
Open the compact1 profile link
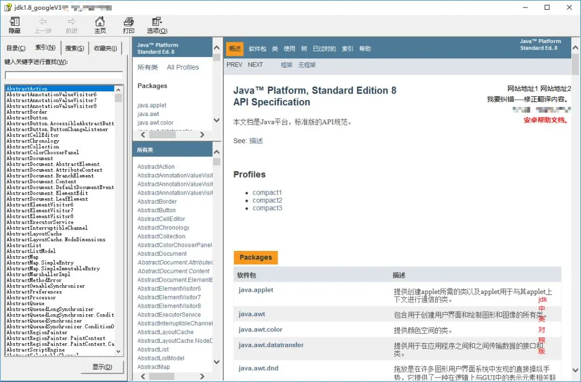[267, 192]
